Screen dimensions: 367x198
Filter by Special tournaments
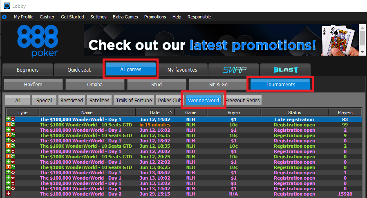pyautogui.click(x=44, y=100)
